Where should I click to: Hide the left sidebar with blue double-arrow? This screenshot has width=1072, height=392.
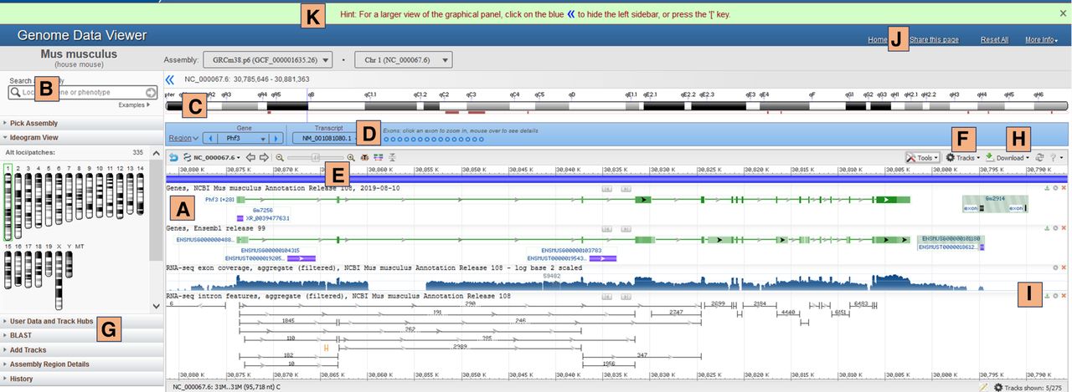[169, 79]
